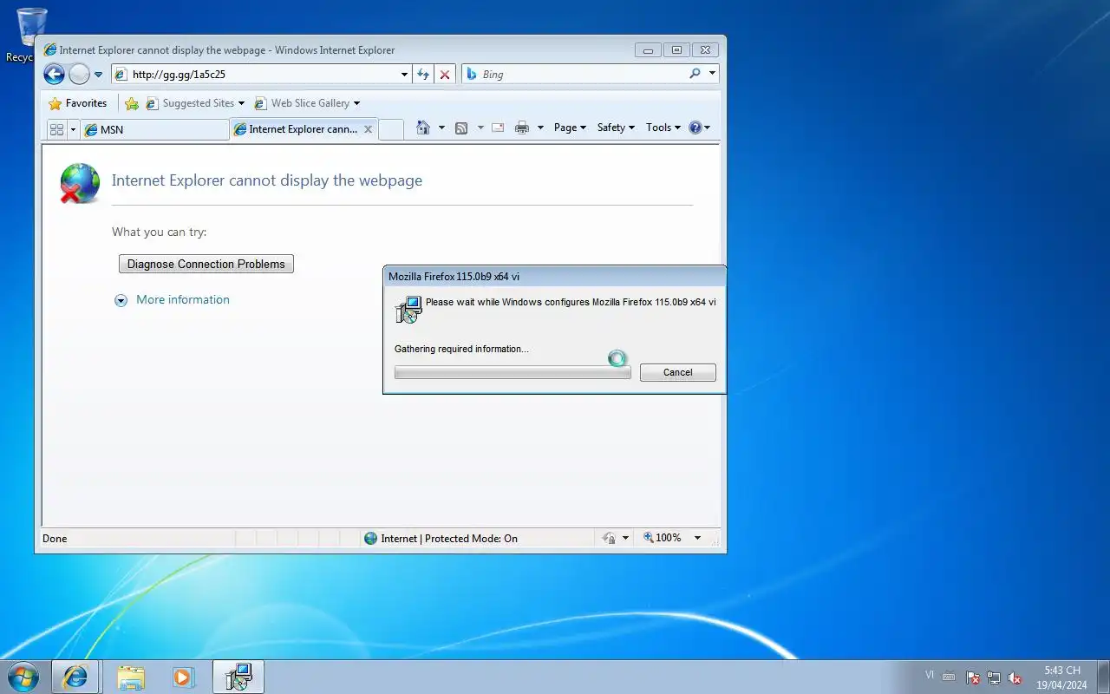Click the clock showing 5:43 CH

(x=1061, y=678)
